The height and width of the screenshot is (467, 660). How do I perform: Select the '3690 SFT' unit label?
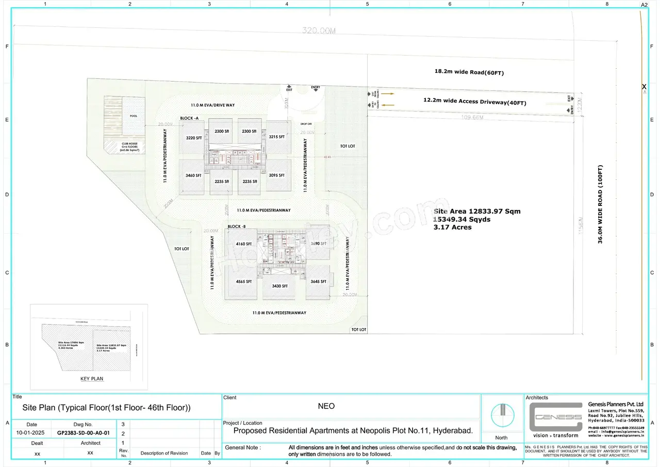318,243
